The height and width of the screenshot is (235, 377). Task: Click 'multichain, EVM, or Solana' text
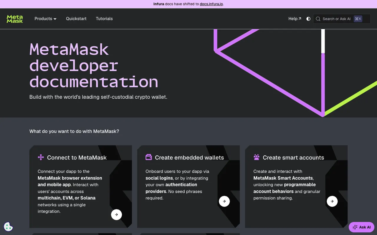(x=67, y=198)
